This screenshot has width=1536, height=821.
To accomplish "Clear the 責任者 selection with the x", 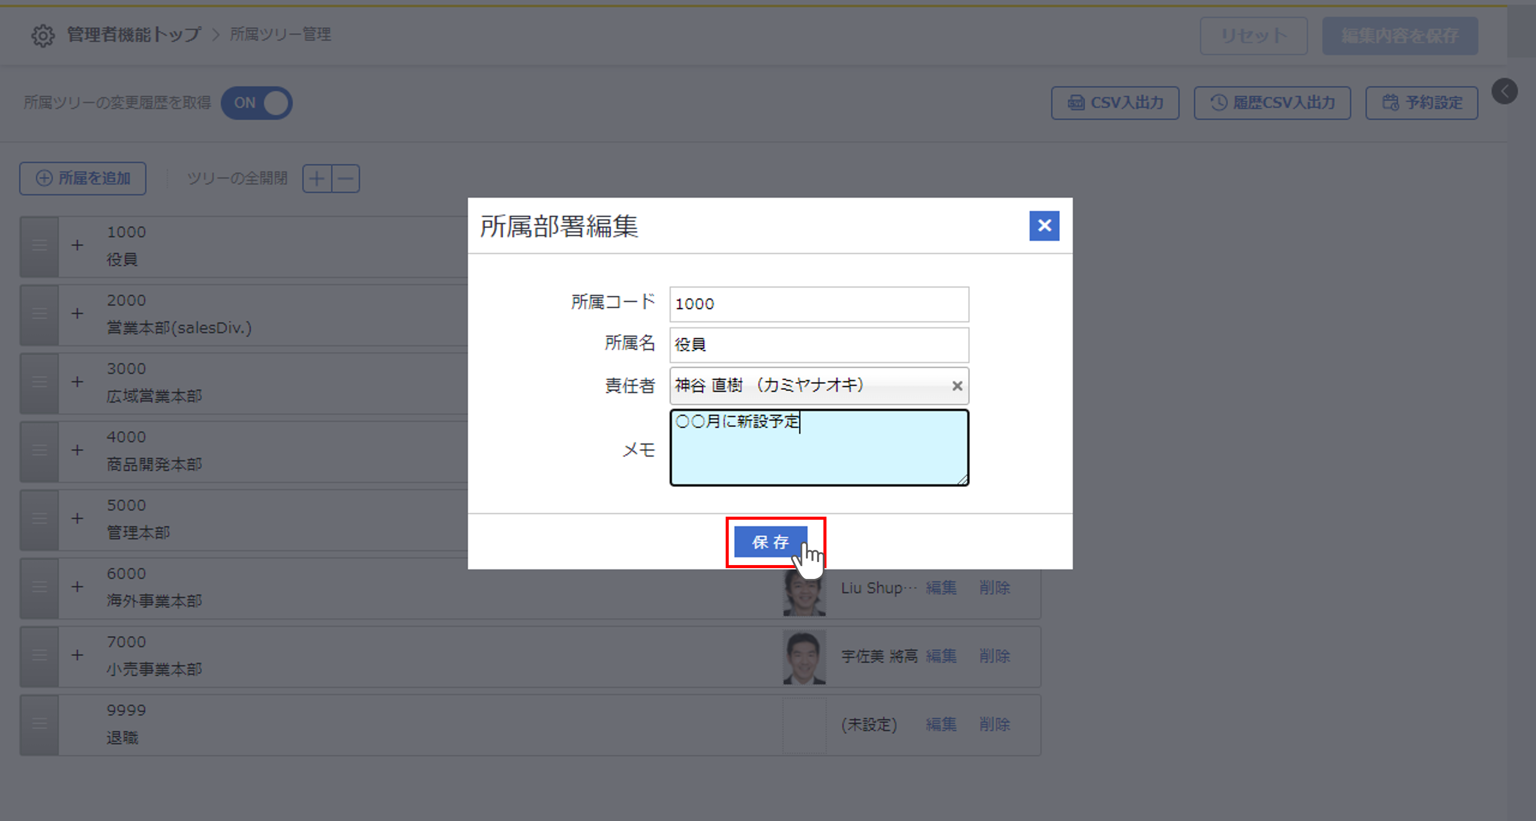I will tap(957, 386).
